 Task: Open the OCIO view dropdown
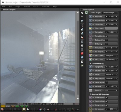point(112,56)
